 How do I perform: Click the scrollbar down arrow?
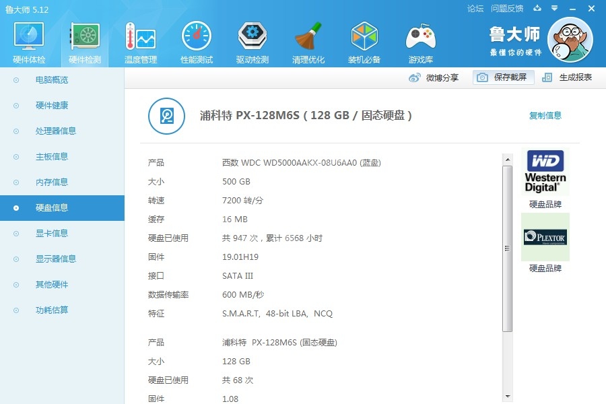tap(508, 397)
